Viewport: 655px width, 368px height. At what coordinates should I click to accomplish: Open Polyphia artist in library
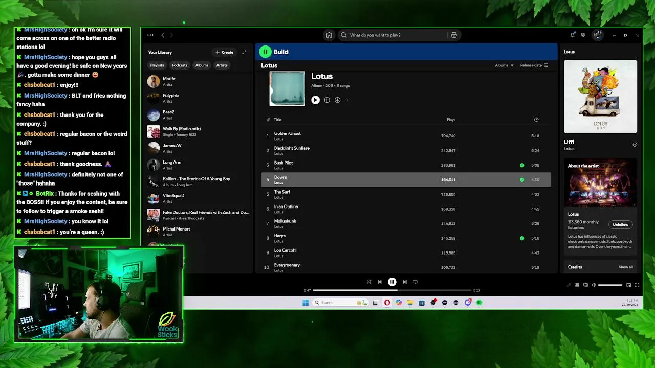pyautogui.click(x=198, y=98)
